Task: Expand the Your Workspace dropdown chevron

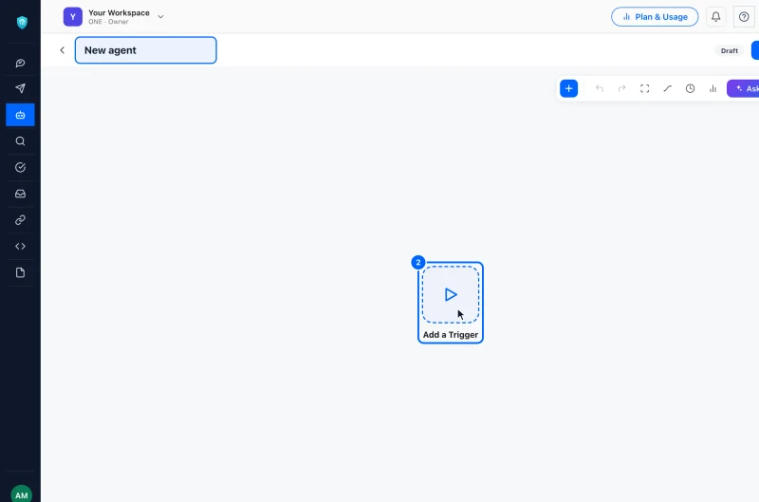Action: (x=160, y=16)
